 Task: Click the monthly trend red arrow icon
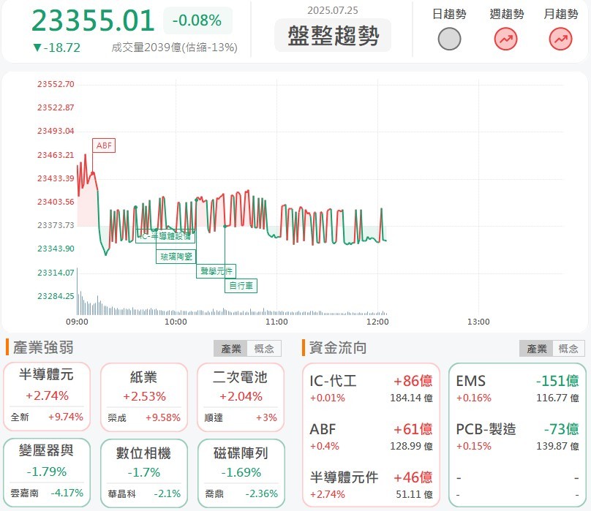coord(560,39)
